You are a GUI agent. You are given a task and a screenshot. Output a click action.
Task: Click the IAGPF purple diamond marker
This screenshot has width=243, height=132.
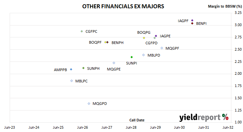pos(192,20)
